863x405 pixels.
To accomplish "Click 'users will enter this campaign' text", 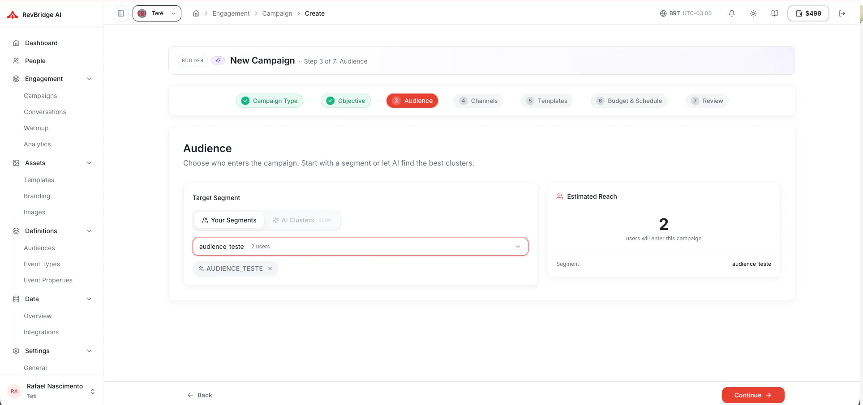I will click(x=664, y=239).
